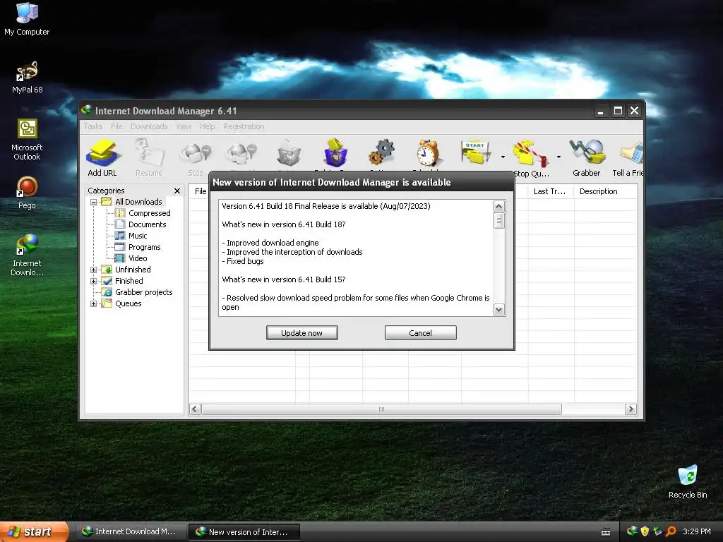
Task: Select the Finished category
Action: (x=129, y=281)
